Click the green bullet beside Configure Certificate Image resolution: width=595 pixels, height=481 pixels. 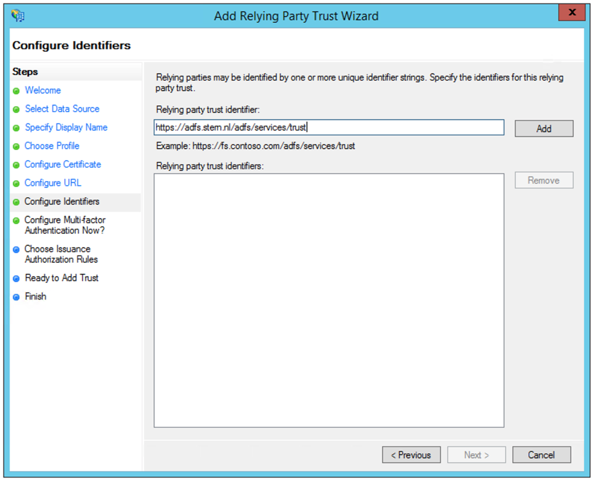(16, 165)
